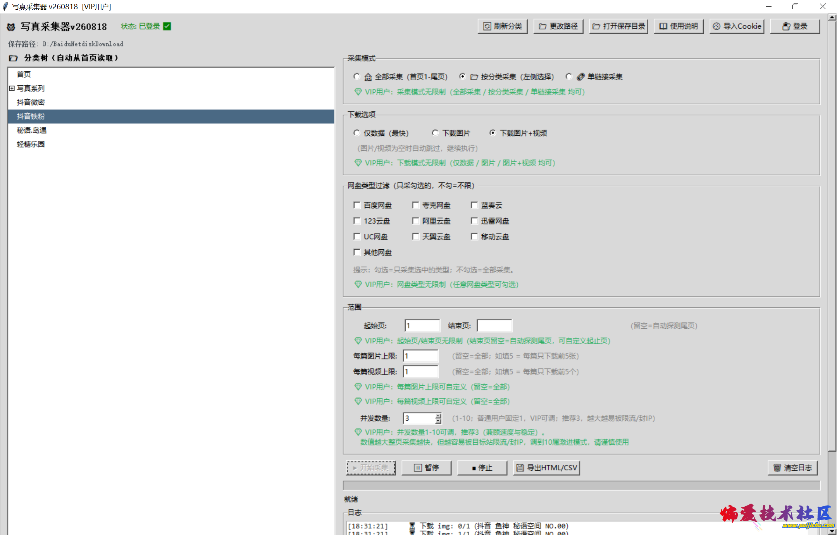Tick the 123云盘 checkbox
Image resolution: width=837 pixels, height=535 pixels.
pos(357,221)
